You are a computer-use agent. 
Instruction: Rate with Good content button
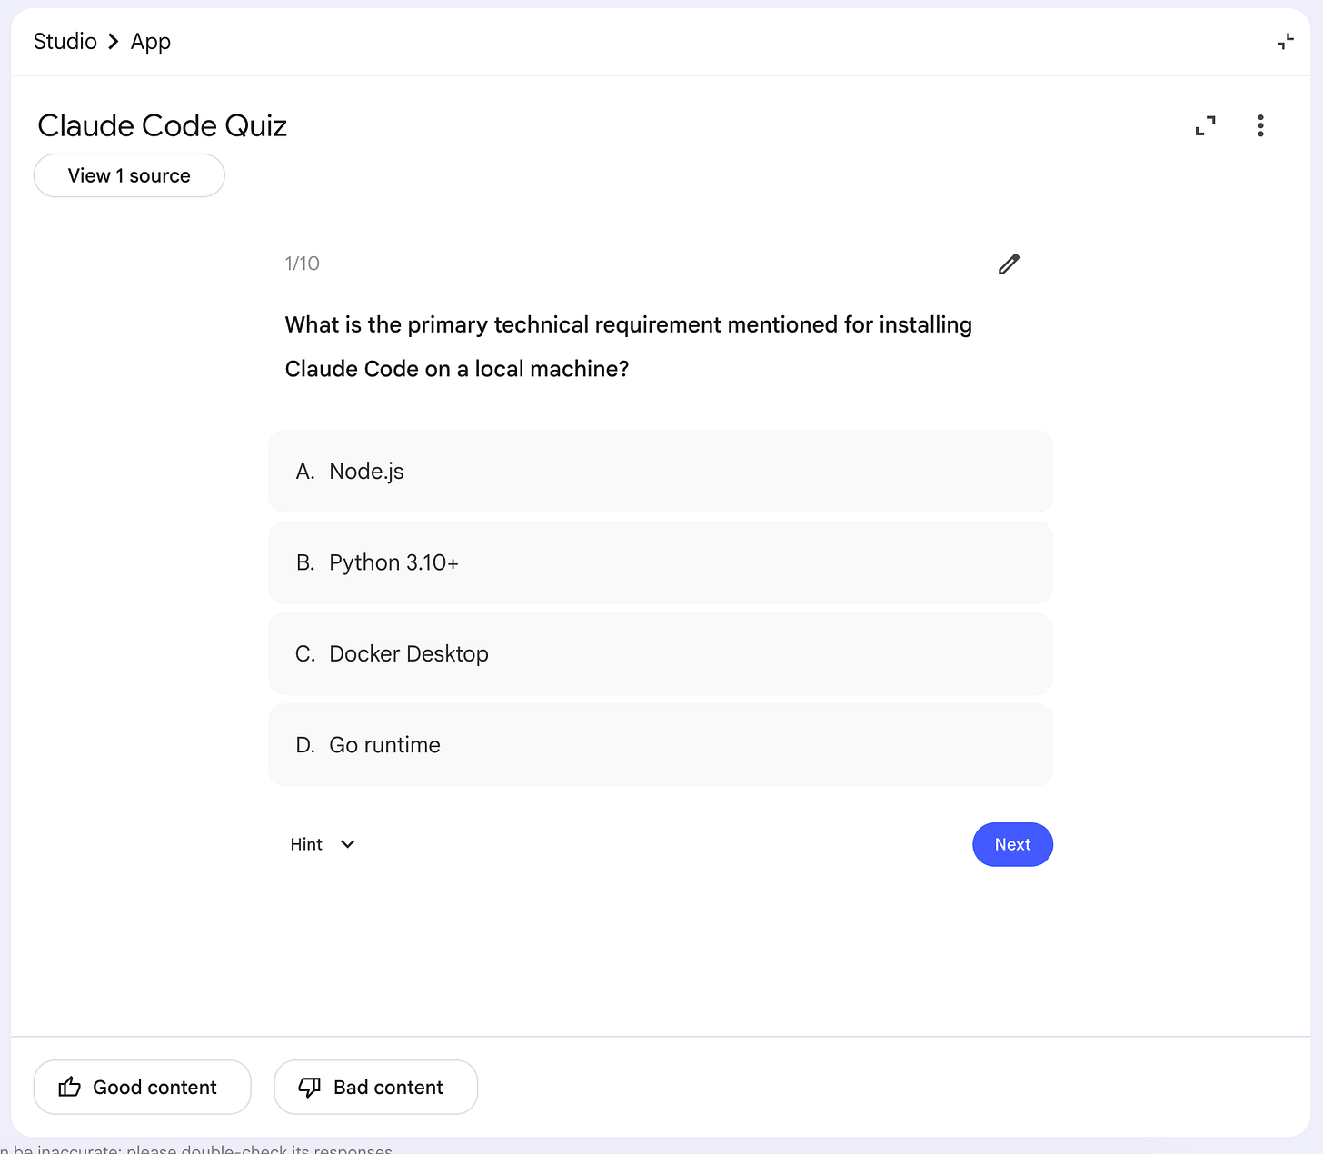[x=142, y=1087]
